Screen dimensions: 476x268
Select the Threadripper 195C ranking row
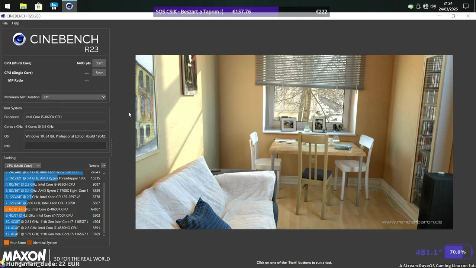pos(52,178)
